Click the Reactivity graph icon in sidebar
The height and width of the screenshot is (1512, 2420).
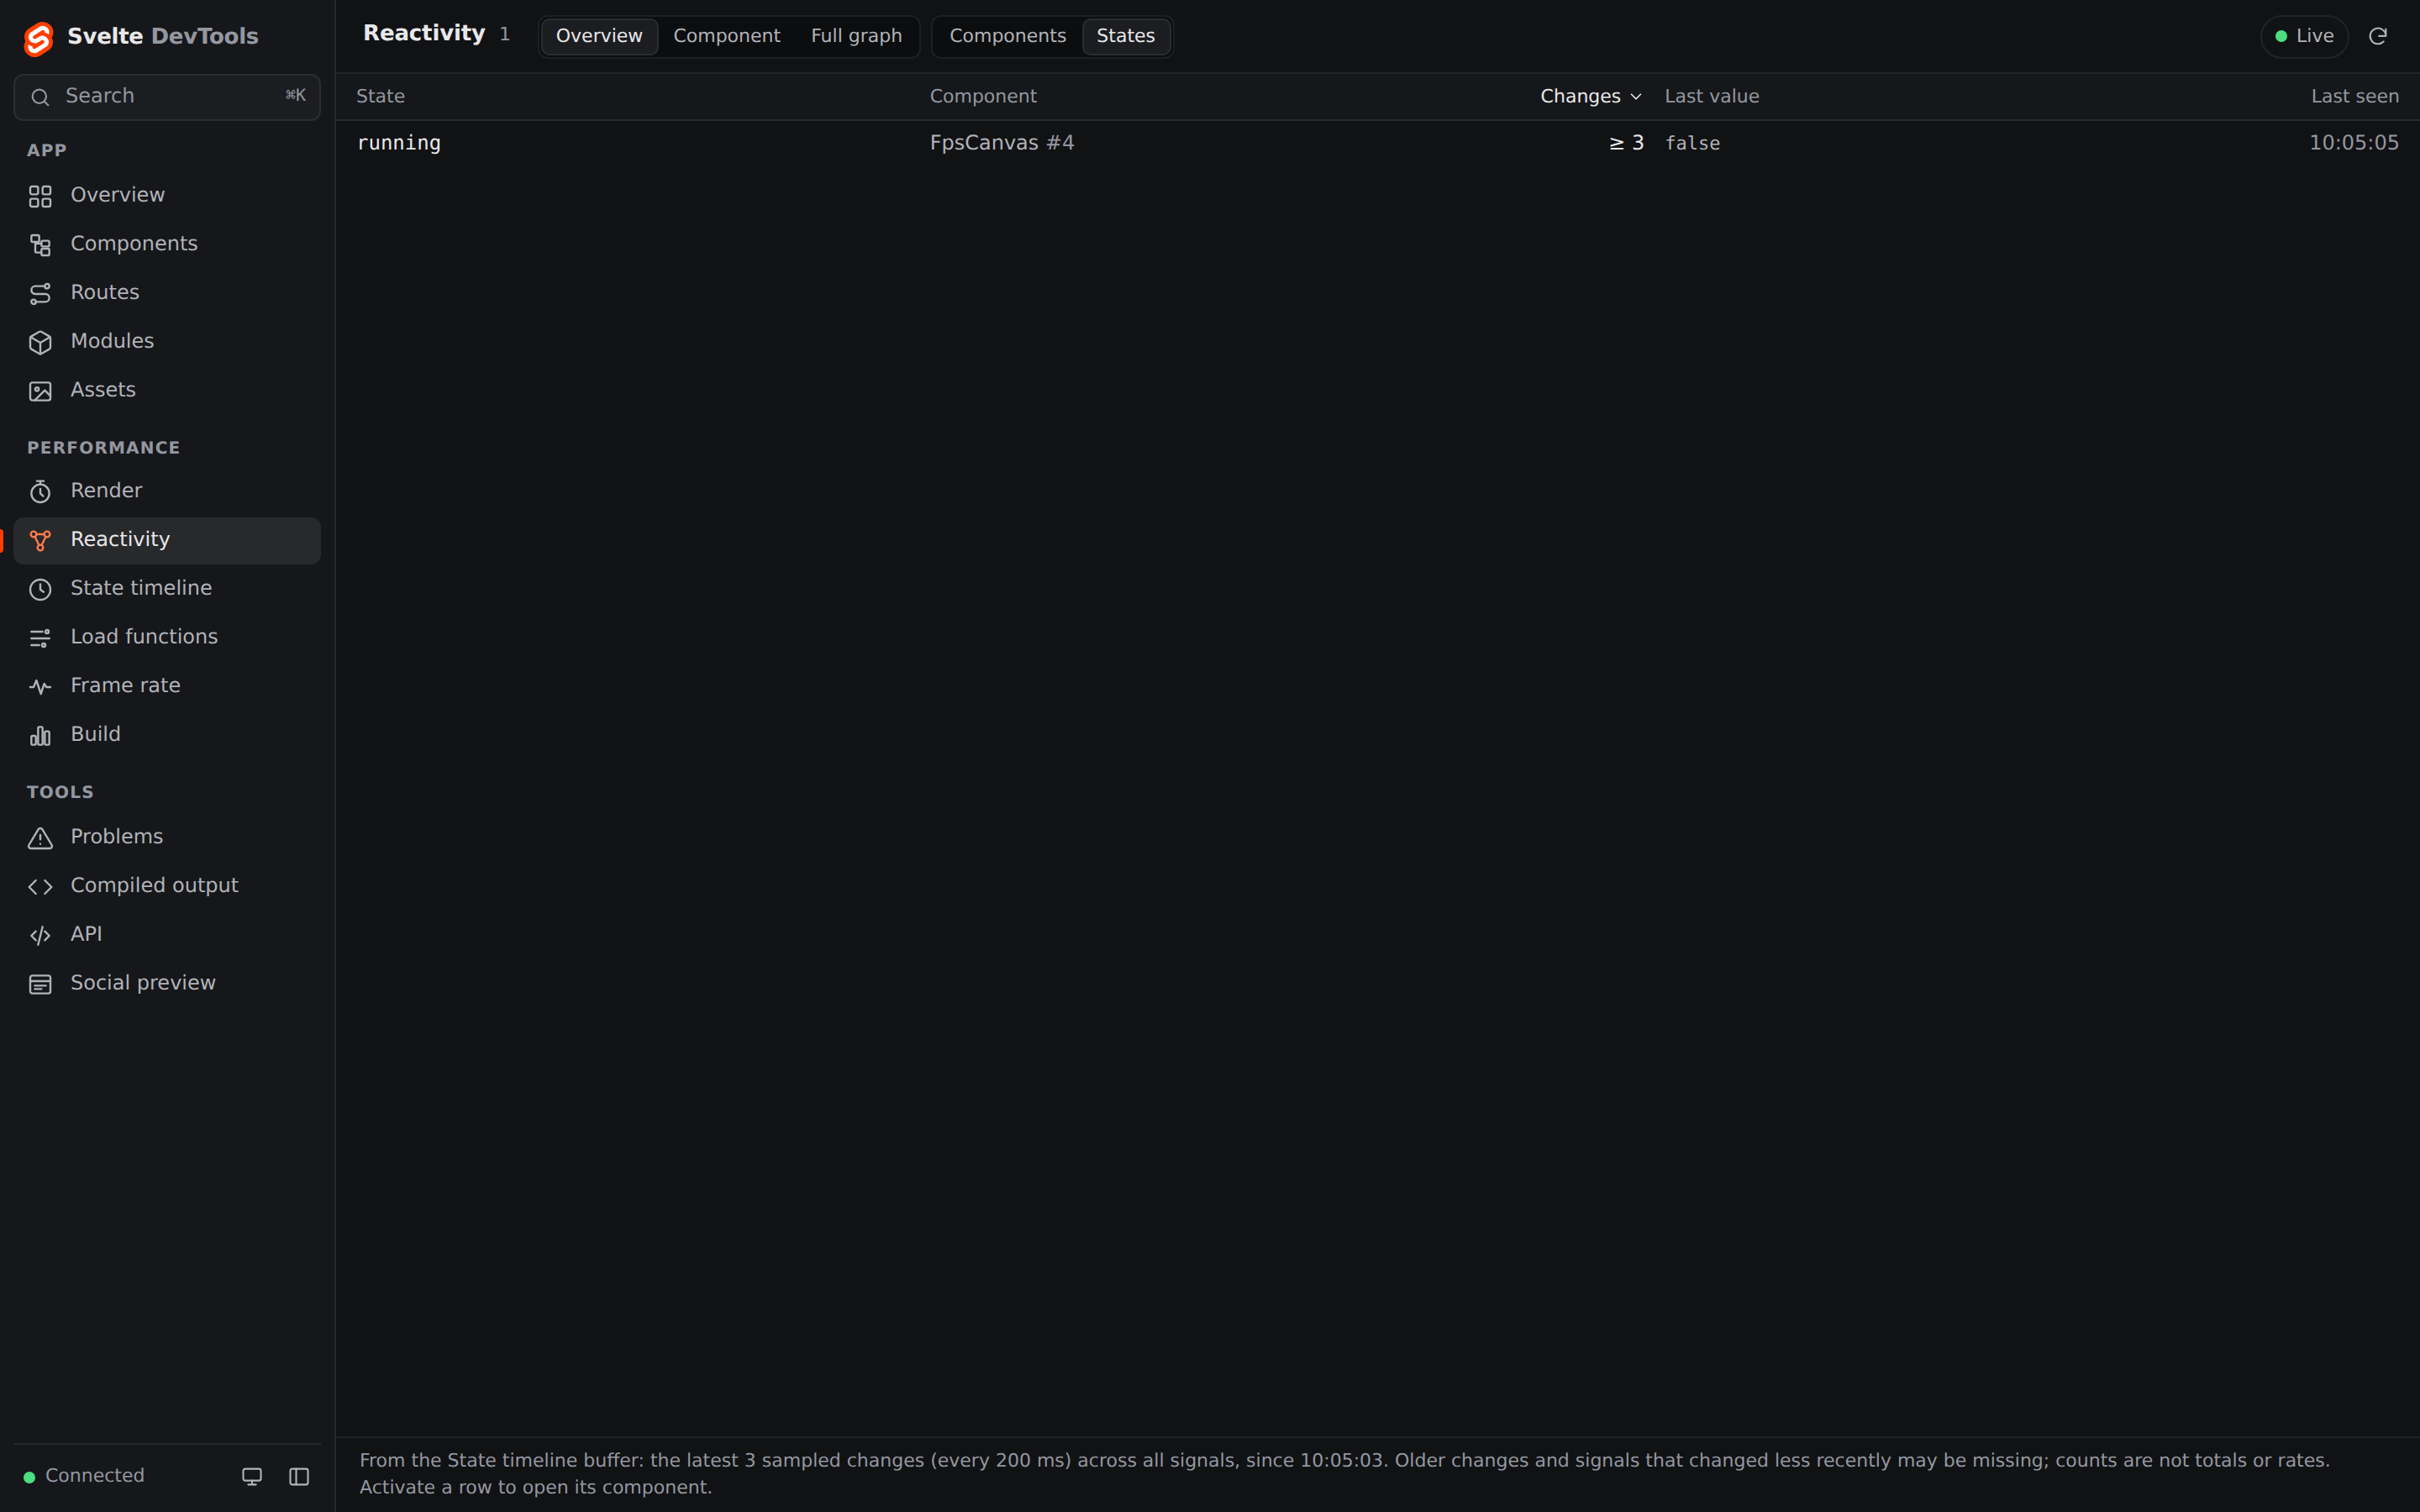[40, 540]
